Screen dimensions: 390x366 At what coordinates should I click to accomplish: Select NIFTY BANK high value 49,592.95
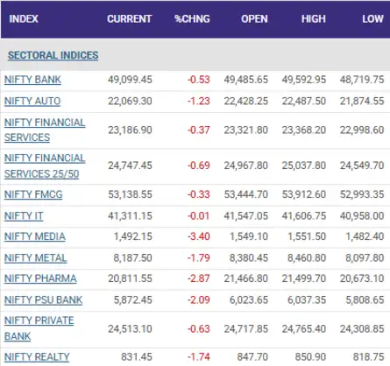(304, 80)
